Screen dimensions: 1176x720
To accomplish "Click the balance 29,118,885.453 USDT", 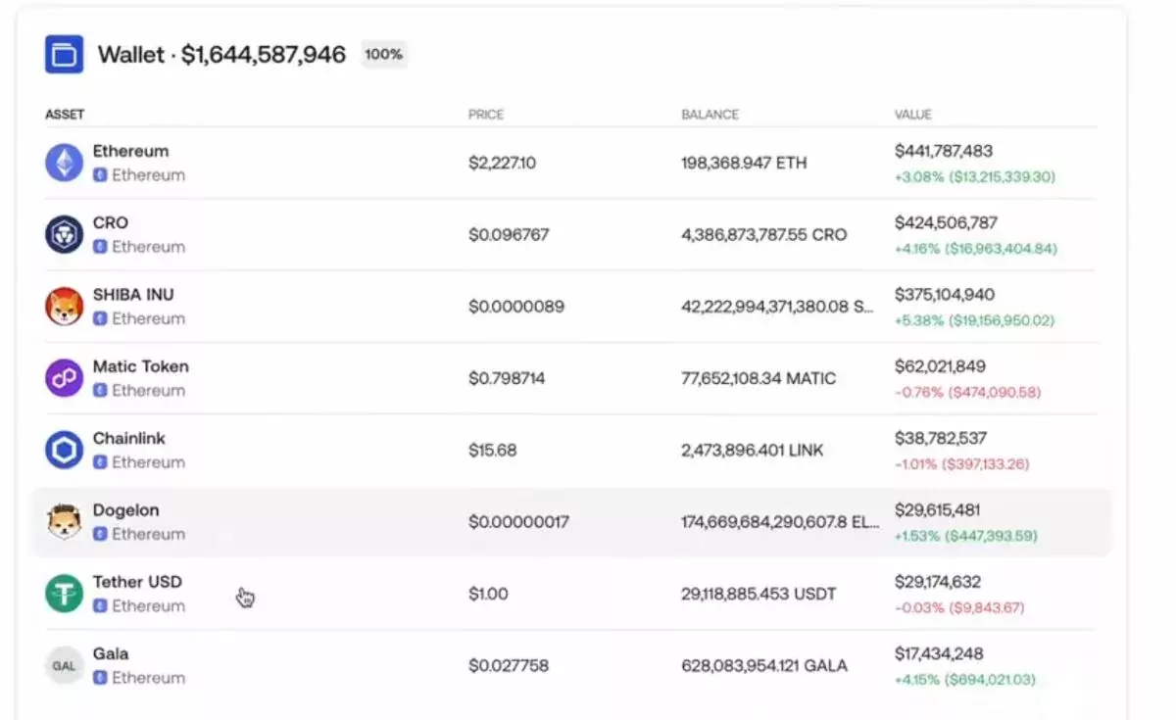I will tap(757, 594).
